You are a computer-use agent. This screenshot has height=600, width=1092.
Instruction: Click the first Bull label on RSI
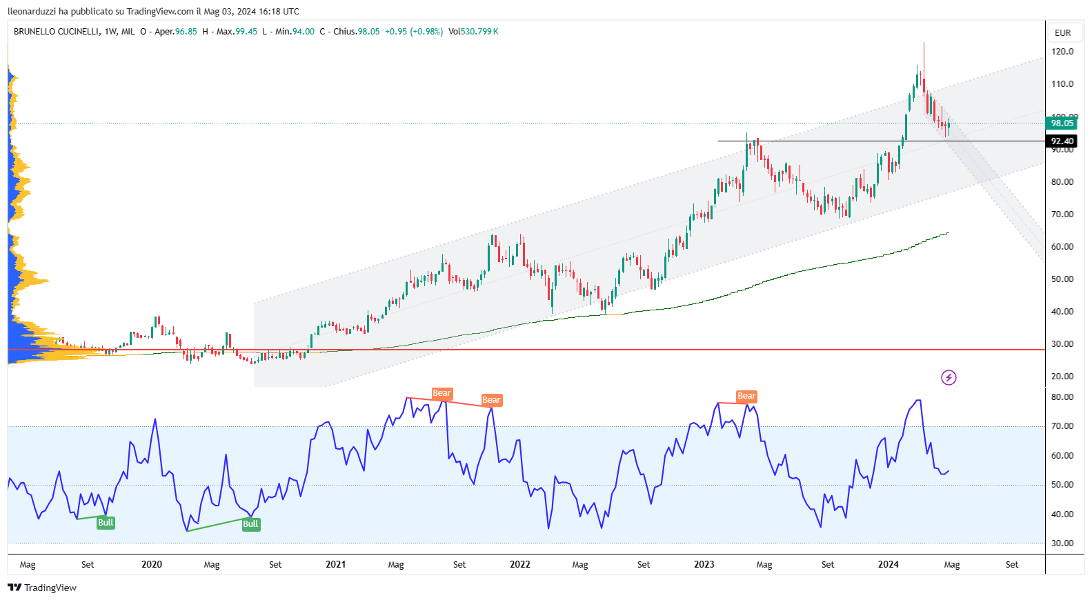(x=106, y=523)
